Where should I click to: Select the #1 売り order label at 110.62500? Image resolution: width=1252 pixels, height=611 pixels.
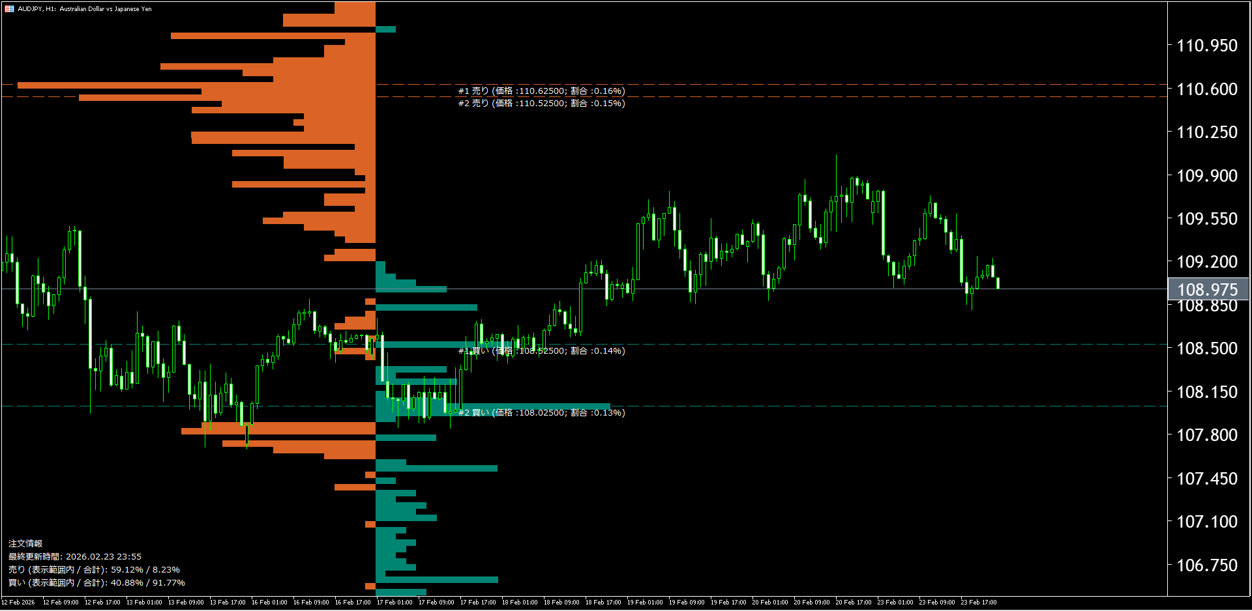click(541, 91)
